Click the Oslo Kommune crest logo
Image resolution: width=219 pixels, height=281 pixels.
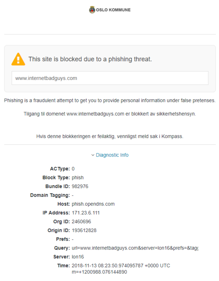(92, 10)
